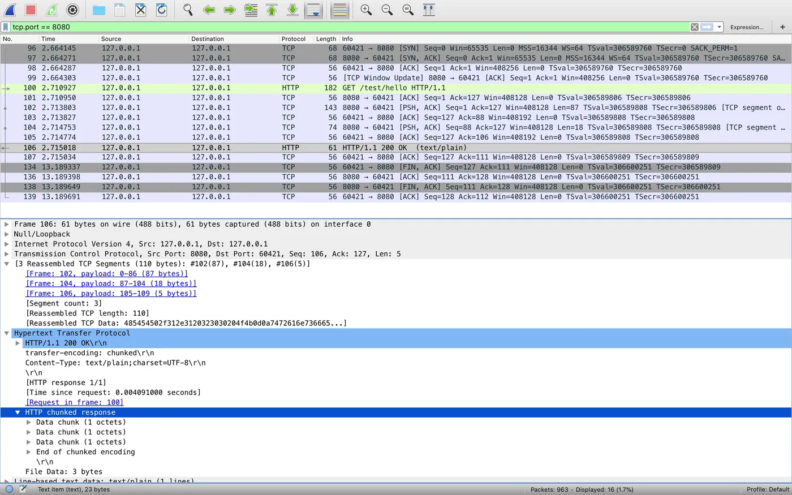This screenshot has height=495, width=792.
Task: Collapse the HTTP chunked response node
Action: coord(18,412)
